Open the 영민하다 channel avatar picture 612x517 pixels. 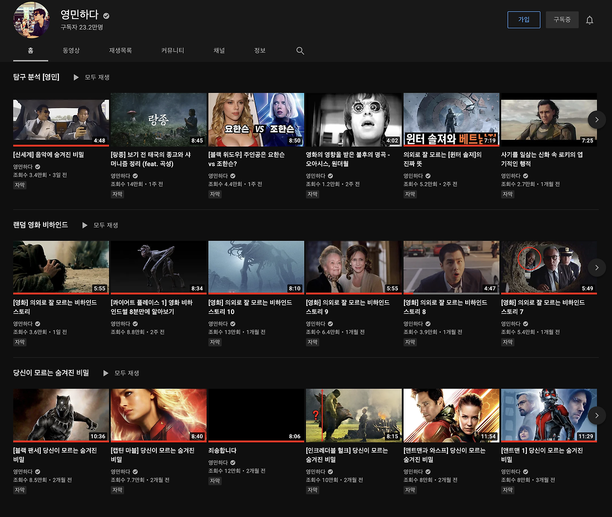(x=32, y=20)
